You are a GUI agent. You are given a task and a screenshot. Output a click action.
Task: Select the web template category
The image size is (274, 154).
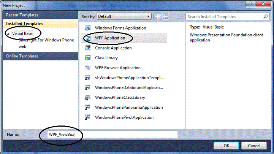22,46
